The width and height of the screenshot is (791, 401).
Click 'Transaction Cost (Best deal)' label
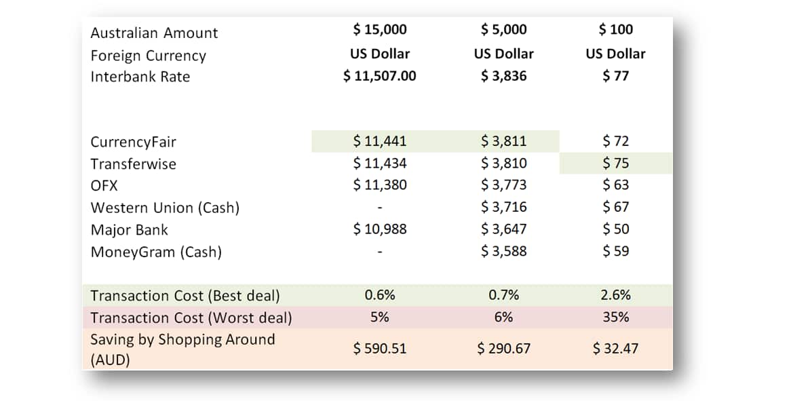point(185,296)
